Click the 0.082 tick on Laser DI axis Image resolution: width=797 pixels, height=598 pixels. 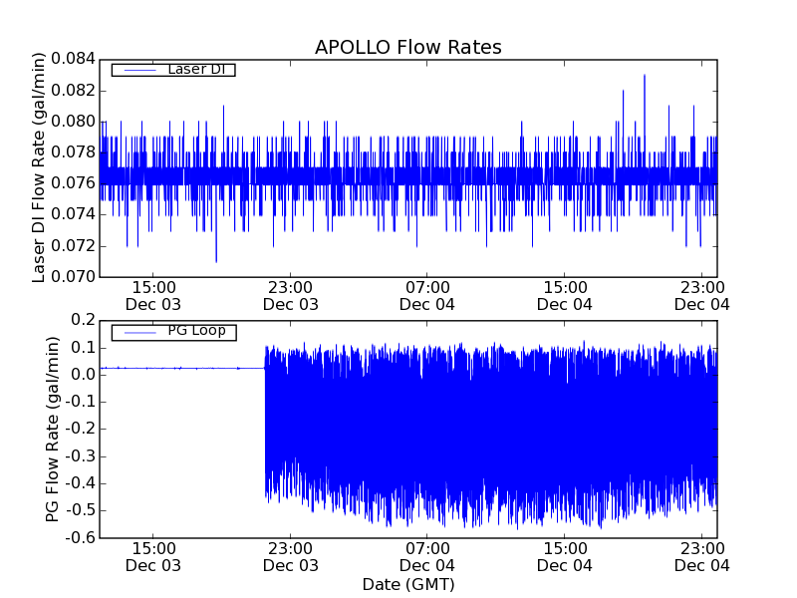pos(73,91)
